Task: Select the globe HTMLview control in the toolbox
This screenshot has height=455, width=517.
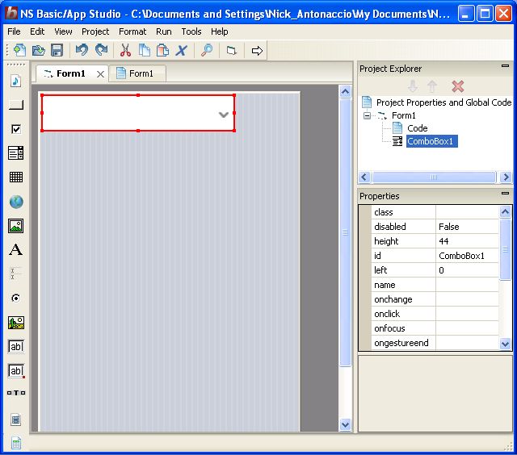Action: pos(16,202)
